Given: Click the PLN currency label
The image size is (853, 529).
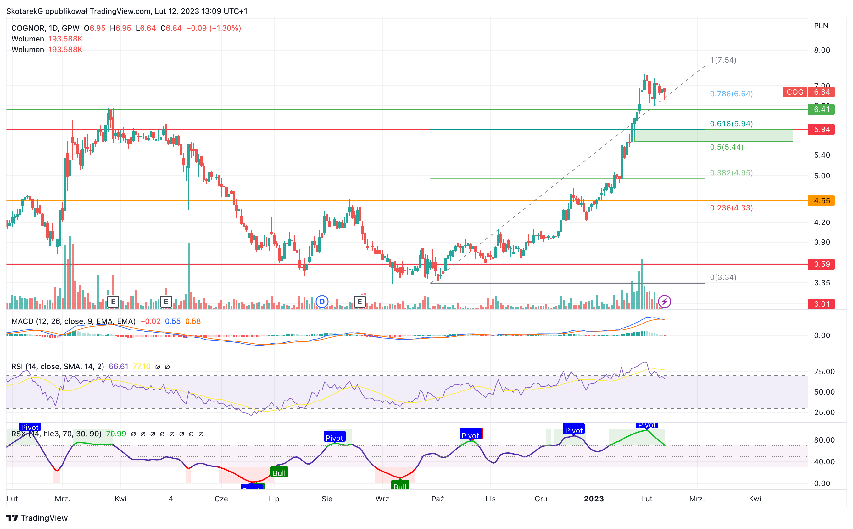Looking at the screenshot, I should click(x=821, y=25).
